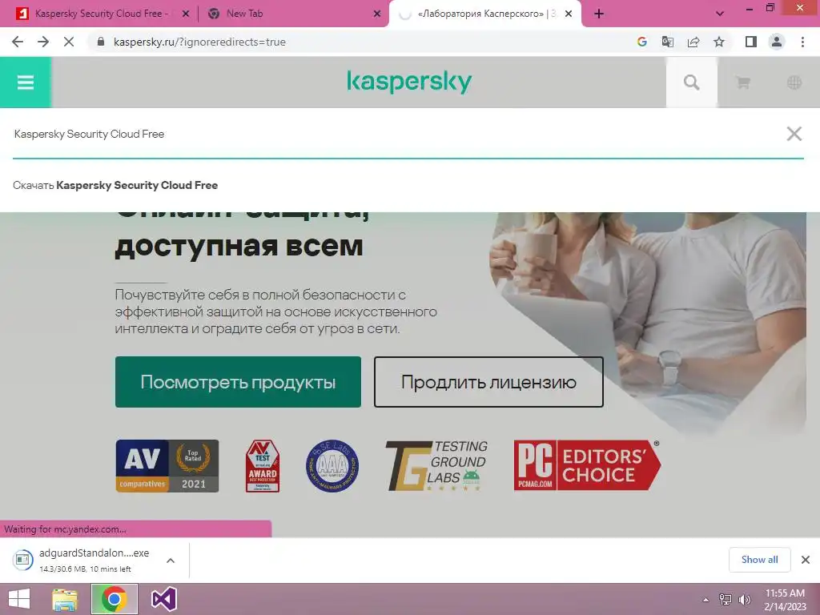Image resolution: width=820 pixels, height=615 pixels.
Task: Click Show all downloads
Action: coord(759,560)
